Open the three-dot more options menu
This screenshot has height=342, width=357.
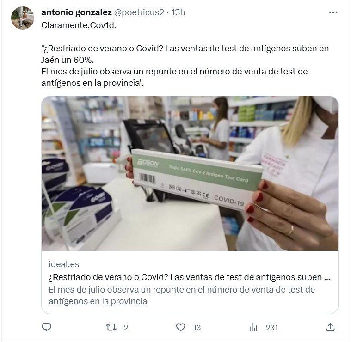333,12
